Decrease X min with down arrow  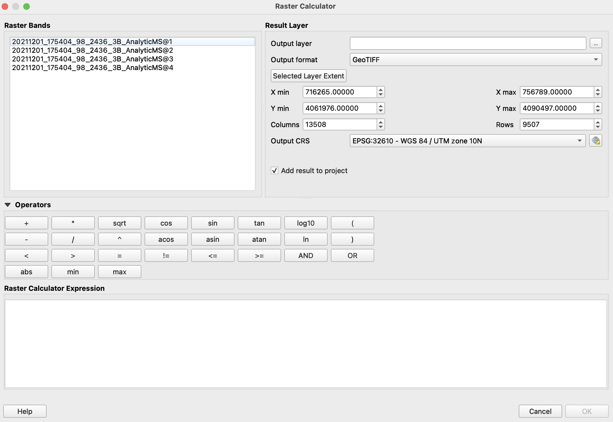point(381,95)
